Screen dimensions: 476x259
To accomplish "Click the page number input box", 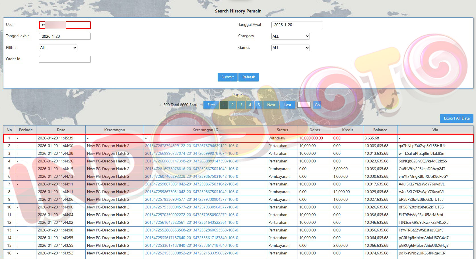I will 304,105.
